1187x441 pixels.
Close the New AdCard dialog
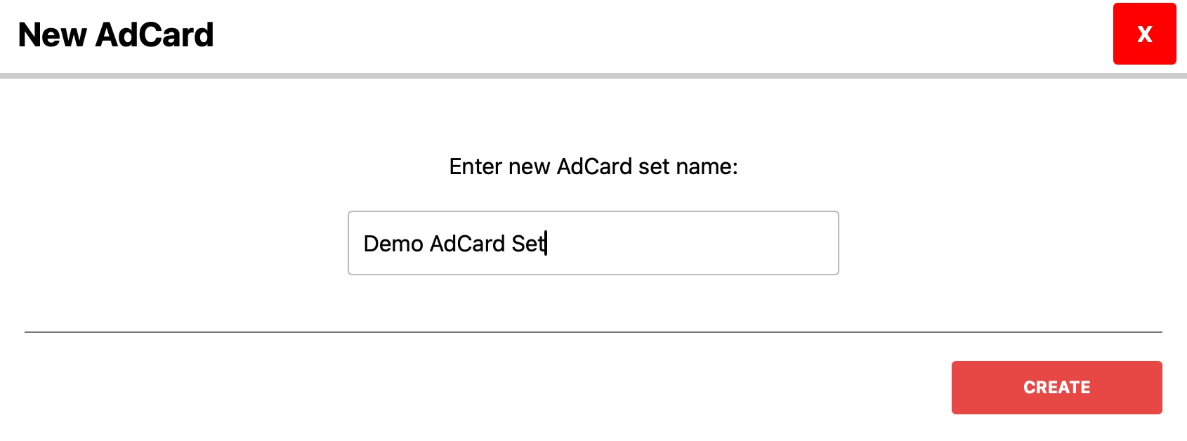tap(1144, 34)
